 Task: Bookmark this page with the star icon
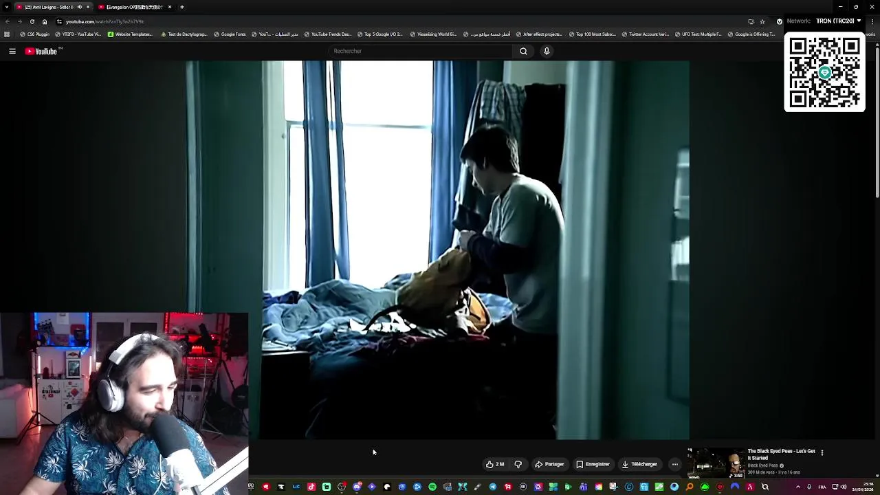[762, 21]
